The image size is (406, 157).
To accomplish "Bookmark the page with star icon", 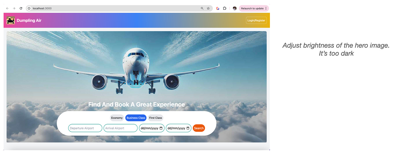I will pyautogui.click(x=208, y=8).
